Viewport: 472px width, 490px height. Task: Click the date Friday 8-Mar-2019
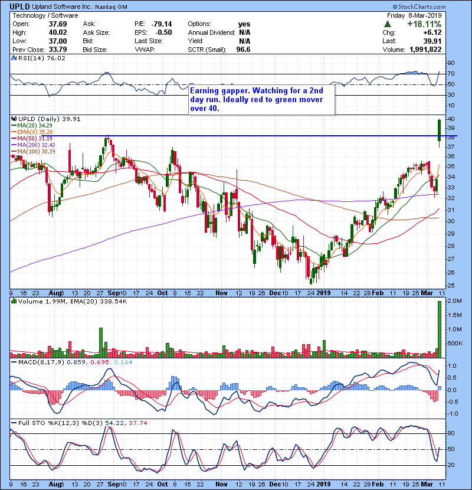point(414,15)
